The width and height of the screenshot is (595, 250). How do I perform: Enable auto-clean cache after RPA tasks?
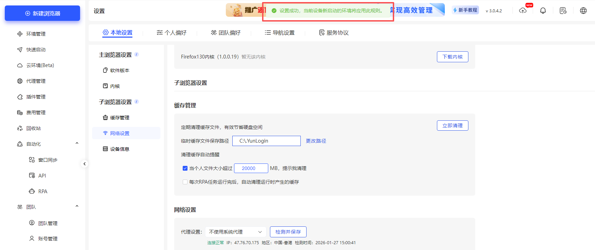[185, 182]
